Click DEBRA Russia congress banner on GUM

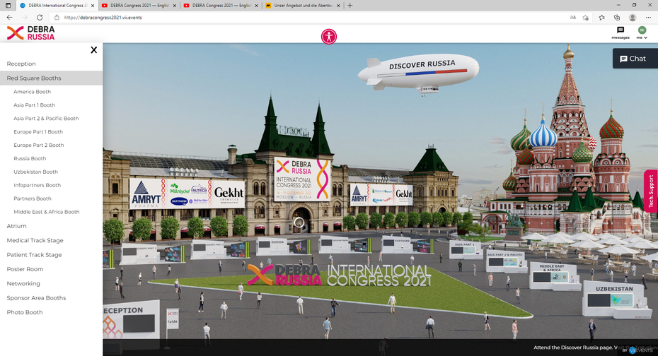302,179
